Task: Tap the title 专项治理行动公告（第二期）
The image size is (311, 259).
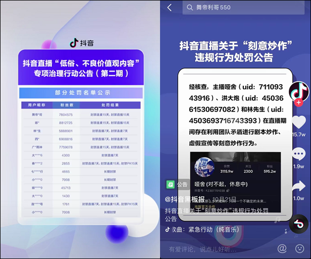Action: pyautogui.click(x=81, y=74)
